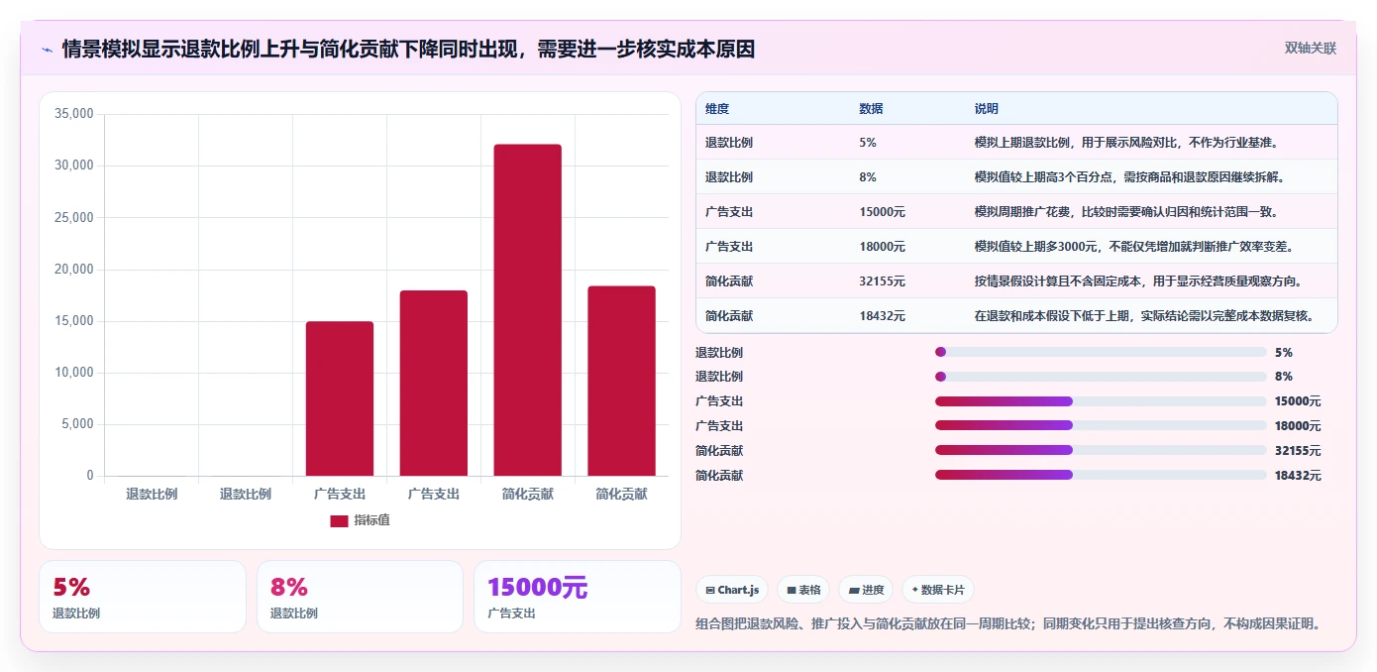This screenshot has width=1377, height=672.
Task: Click the note starting 模拟周期推广花费
Action: click(x=1128, y=212)
